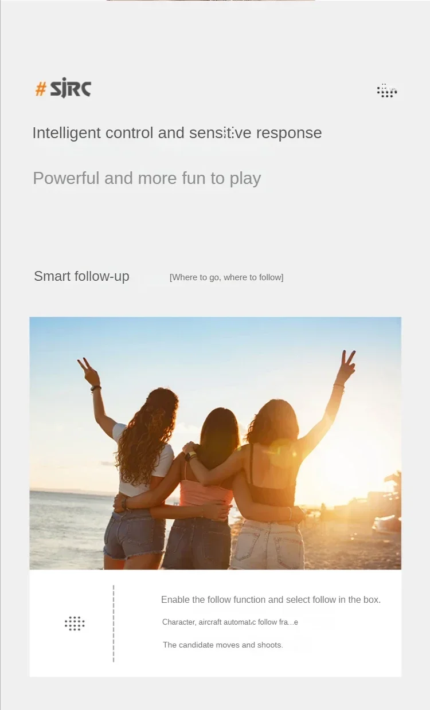Open the 'Smart follow-up' section title
Screen dimensions: 430x710
pos(81,276)
